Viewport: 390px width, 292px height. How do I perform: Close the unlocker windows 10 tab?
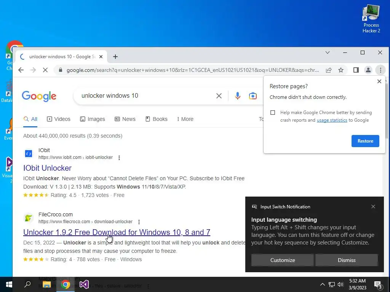tap(101, 57)
